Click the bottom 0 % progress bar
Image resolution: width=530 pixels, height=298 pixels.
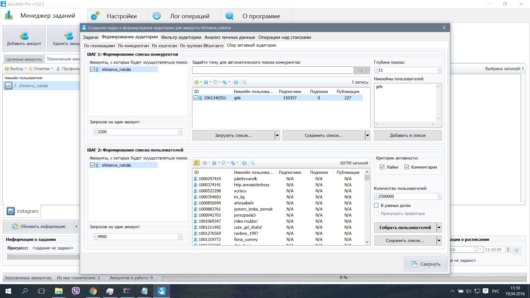344,278
